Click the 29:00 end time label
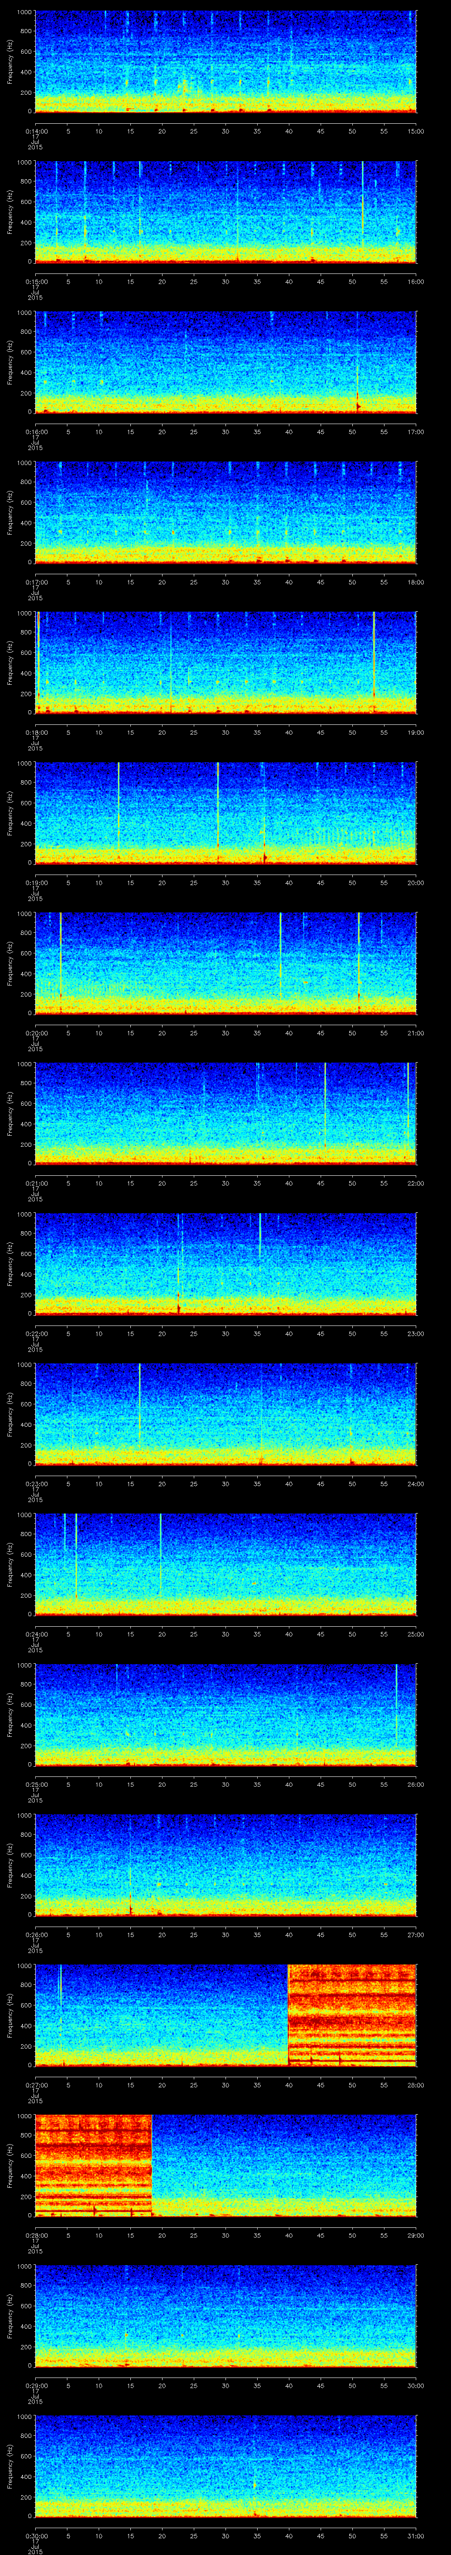The image size is (451, 2555). tap(415, 2236)
